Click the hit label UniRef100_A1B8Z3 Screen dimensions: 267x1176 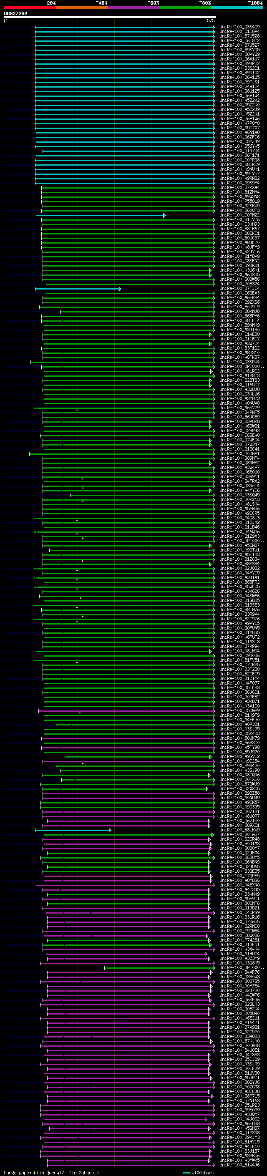[x=239, y=376]
